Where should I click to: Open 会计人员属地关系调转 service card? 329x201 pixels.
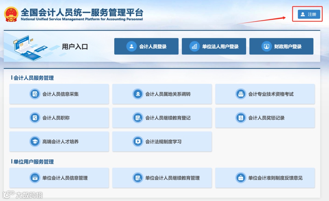162,94
